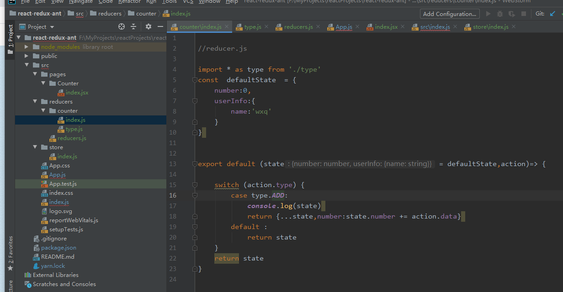Collapse the react-redux-ant root folder
Viewport: 563px width, 292px height.
pyautogui.click(x=19, y=38)
